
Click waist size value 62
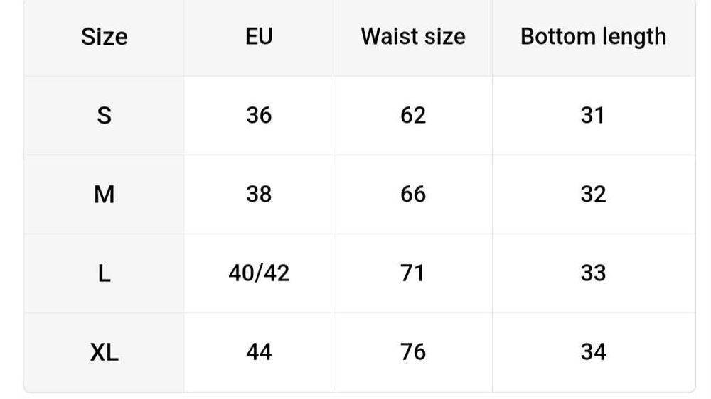coord(412,115)
